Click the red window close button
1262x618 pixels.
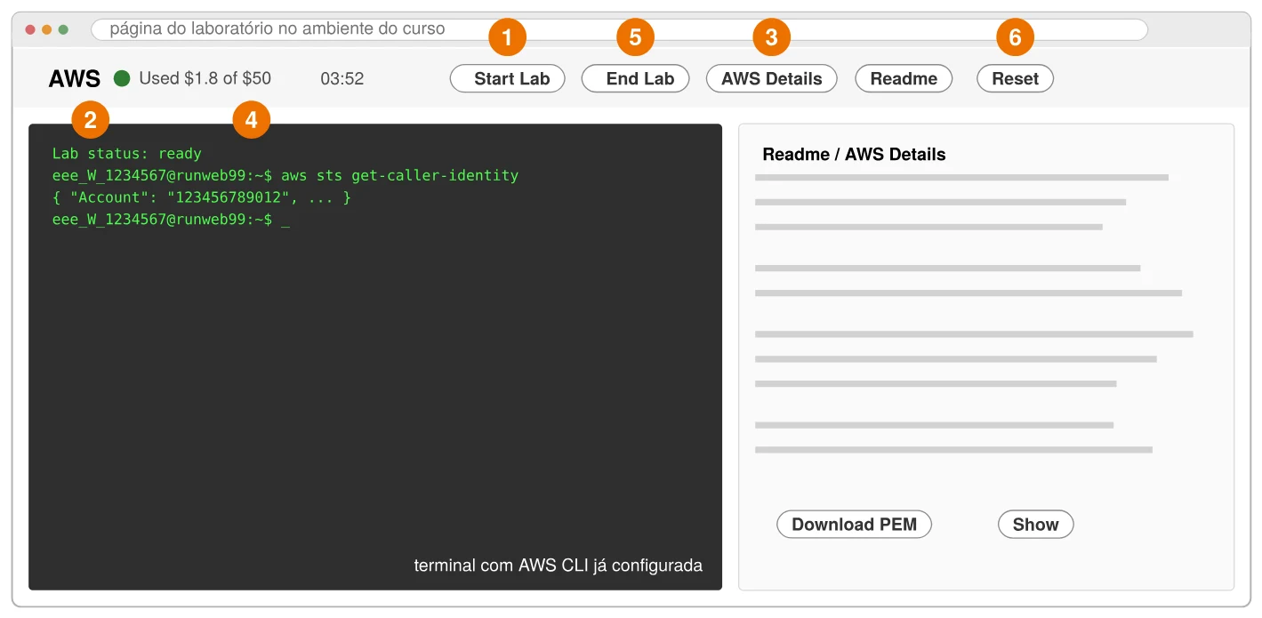[30, 29]
